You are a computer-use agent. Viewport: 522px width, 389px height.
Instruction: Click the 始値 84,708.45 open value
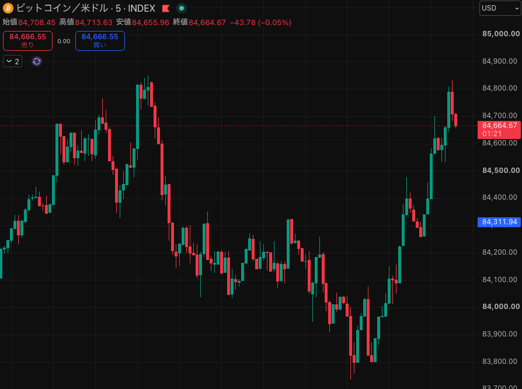29,22
